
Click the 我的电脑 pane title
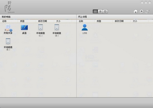(6, 17)
